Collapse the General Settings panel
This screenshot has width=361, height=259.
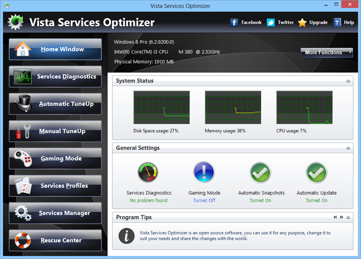click(348, 148)
